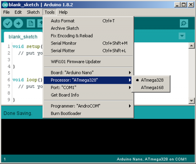
Task: Click the 'Done Saving.' status message
Action: coord(18,114)
